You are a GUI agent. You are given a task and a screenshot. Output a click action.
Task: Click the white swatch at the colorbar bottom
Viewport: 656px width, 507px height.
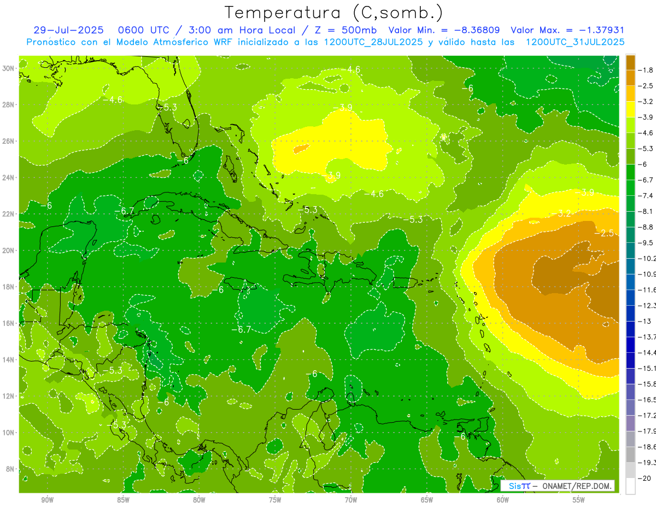coord(630,486)
